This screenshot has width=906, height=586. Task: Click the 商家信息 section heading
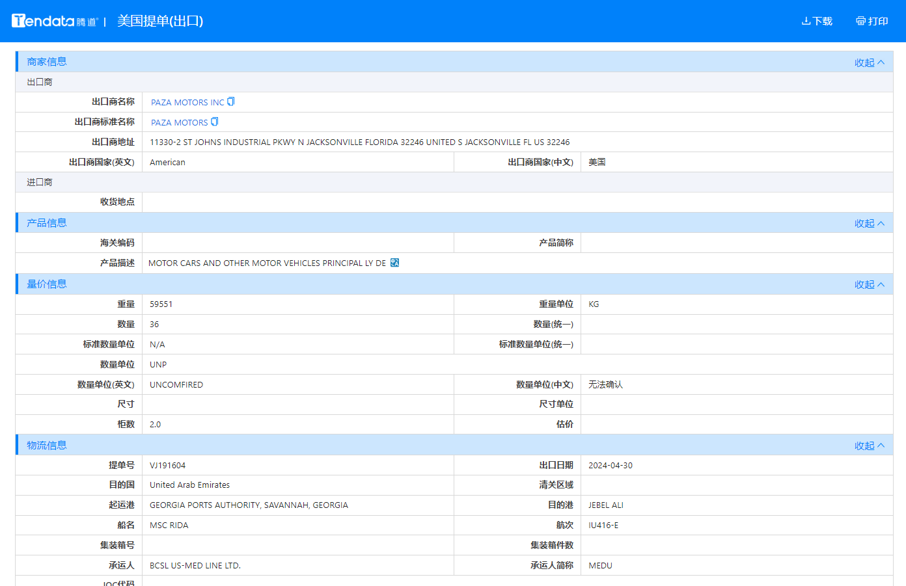pos(47,62)
